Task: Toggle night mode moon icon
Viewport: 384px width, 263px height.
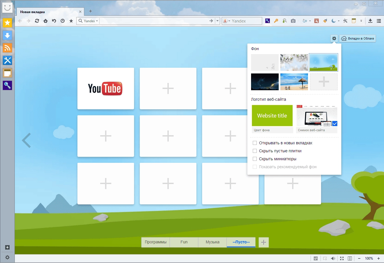Action: click(x=334, y=21)
